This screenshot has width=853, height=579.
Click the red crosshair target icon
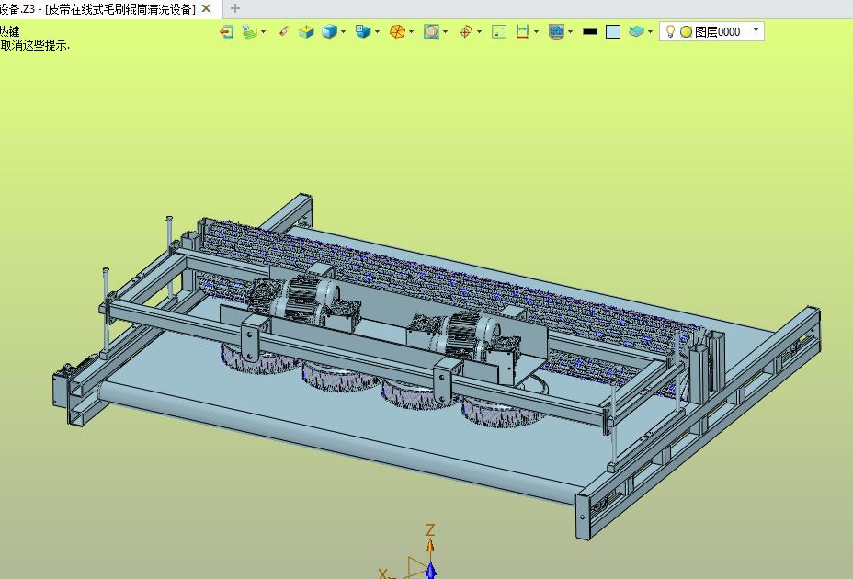(466, 32)
